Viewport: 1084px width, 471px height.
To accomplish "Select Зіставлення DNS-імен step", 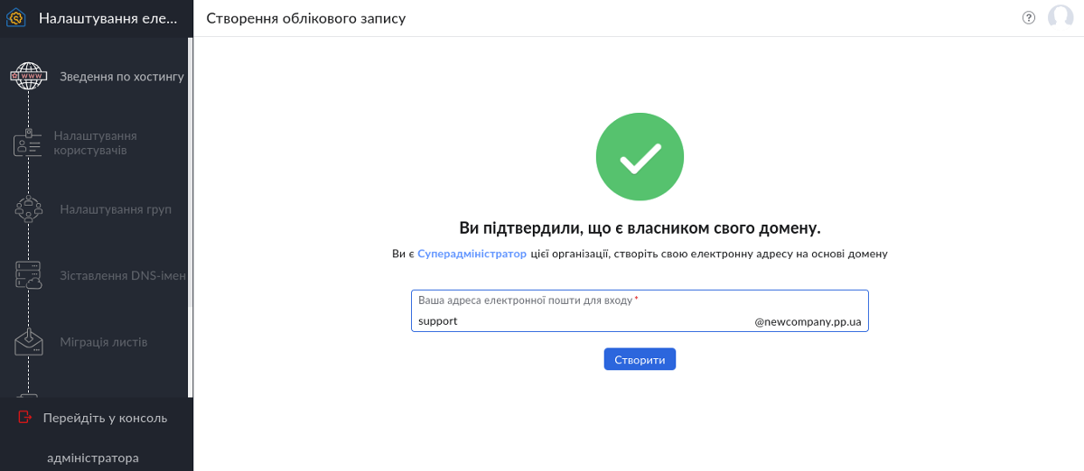I will 123,275.
